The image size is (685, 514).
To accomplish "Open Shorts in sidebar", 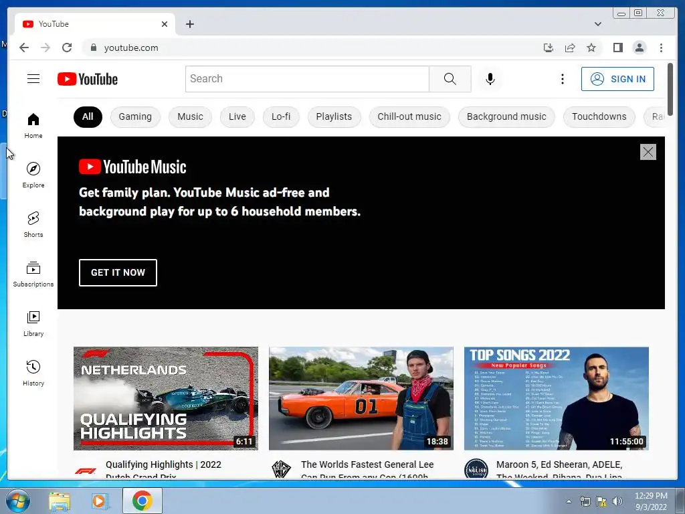I will [33, 225].
